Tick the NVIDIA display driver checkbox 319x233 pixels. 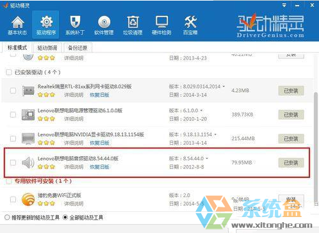point(13,138)
